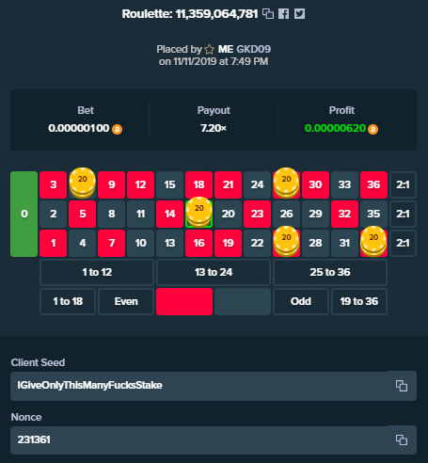Copy the Client Seed value
Viewport: 428px width, 463px height.
402,386
